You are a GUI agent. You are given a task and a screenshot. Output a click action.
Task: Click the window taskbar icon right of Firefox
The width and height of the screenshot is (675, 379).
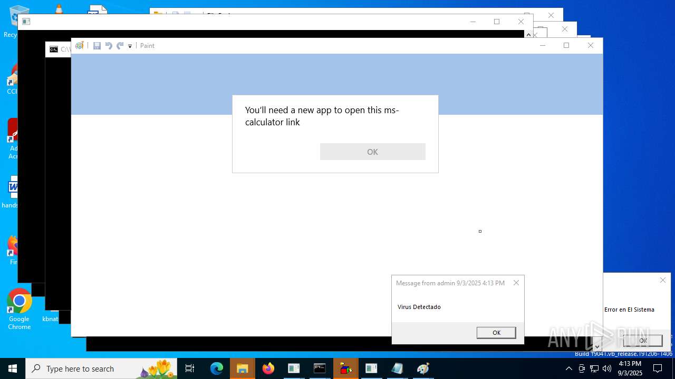click(x=294, y=368)
